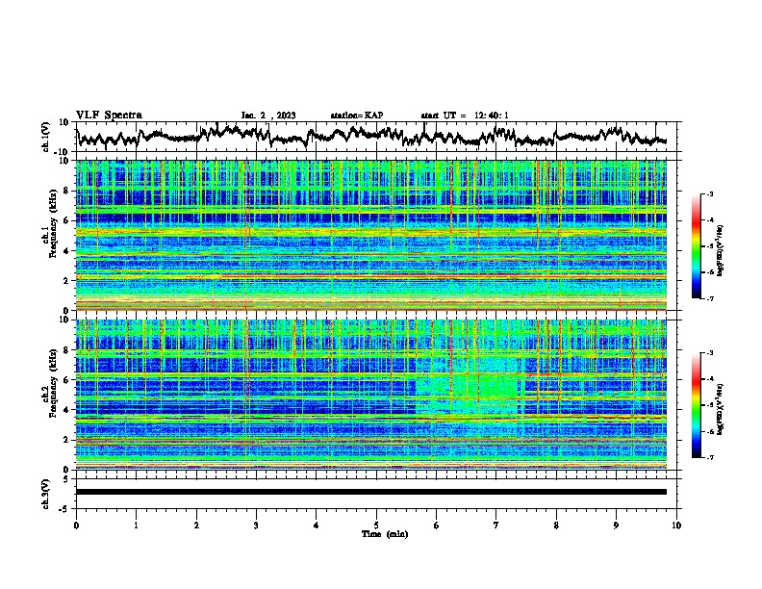This screenshot has height=589, width=762.
Task: Click time axis tick label "4"
Action: [317, 525]
